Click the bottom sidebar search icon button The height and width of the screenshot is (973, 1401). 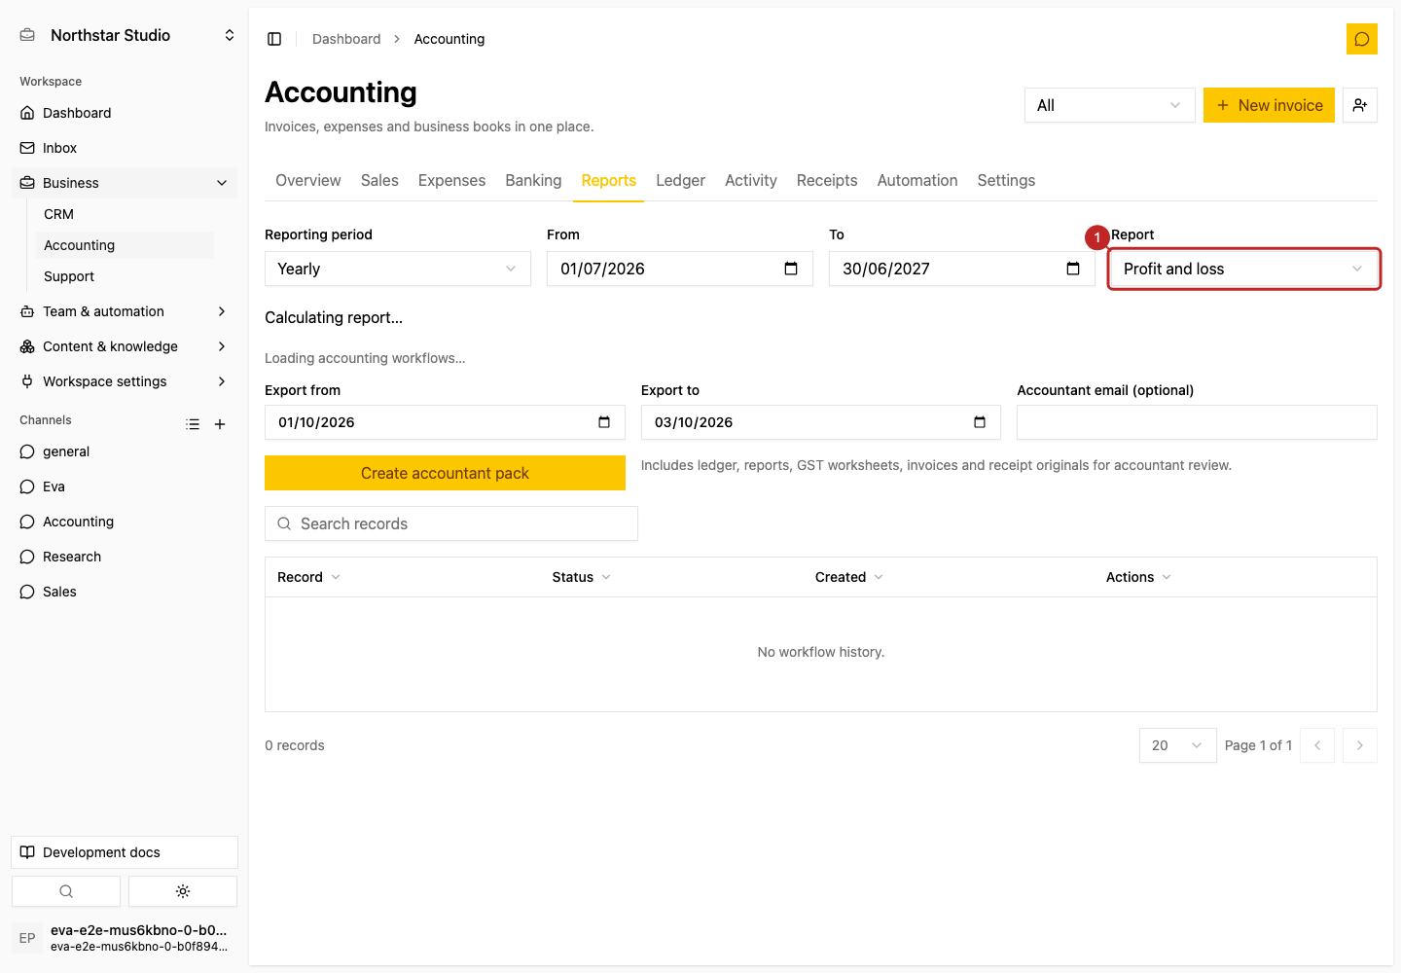click(66, 891)
